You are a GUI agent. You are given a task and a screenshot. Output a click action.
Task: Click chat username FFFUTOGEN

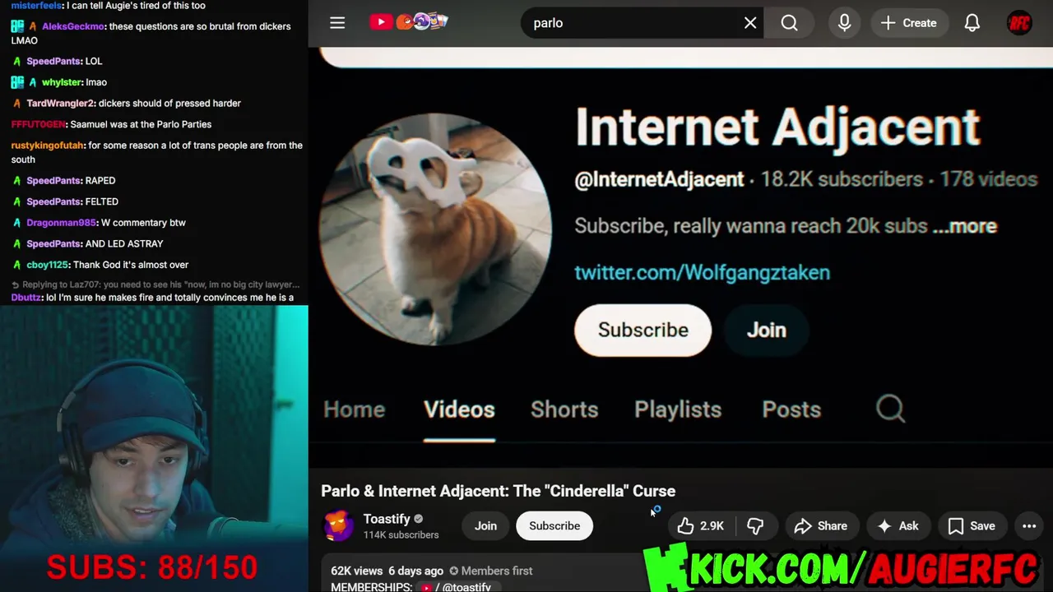(38, 124)
